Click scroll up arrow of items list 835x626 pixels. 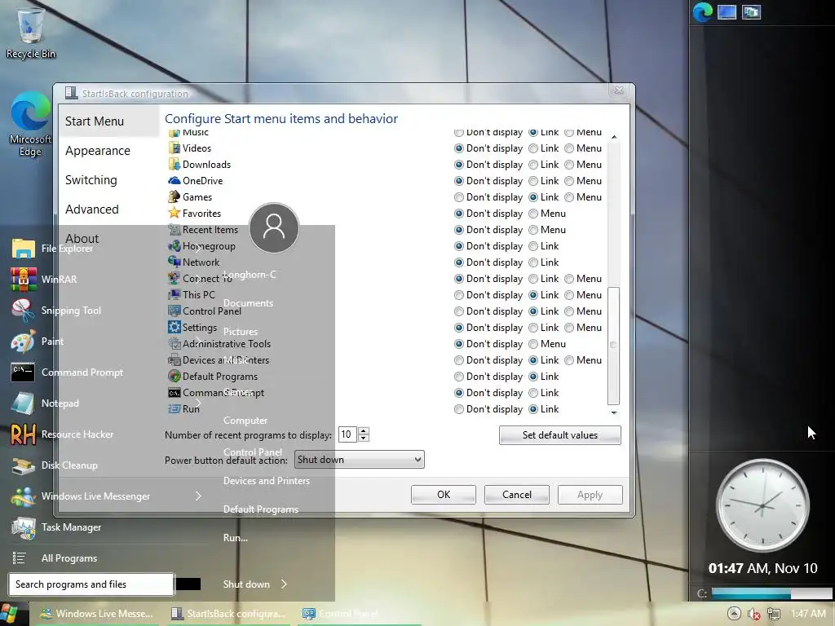[x=613, y=137]
